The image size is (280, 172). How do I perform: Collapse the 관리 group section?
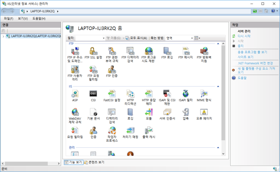pos(218,148)
